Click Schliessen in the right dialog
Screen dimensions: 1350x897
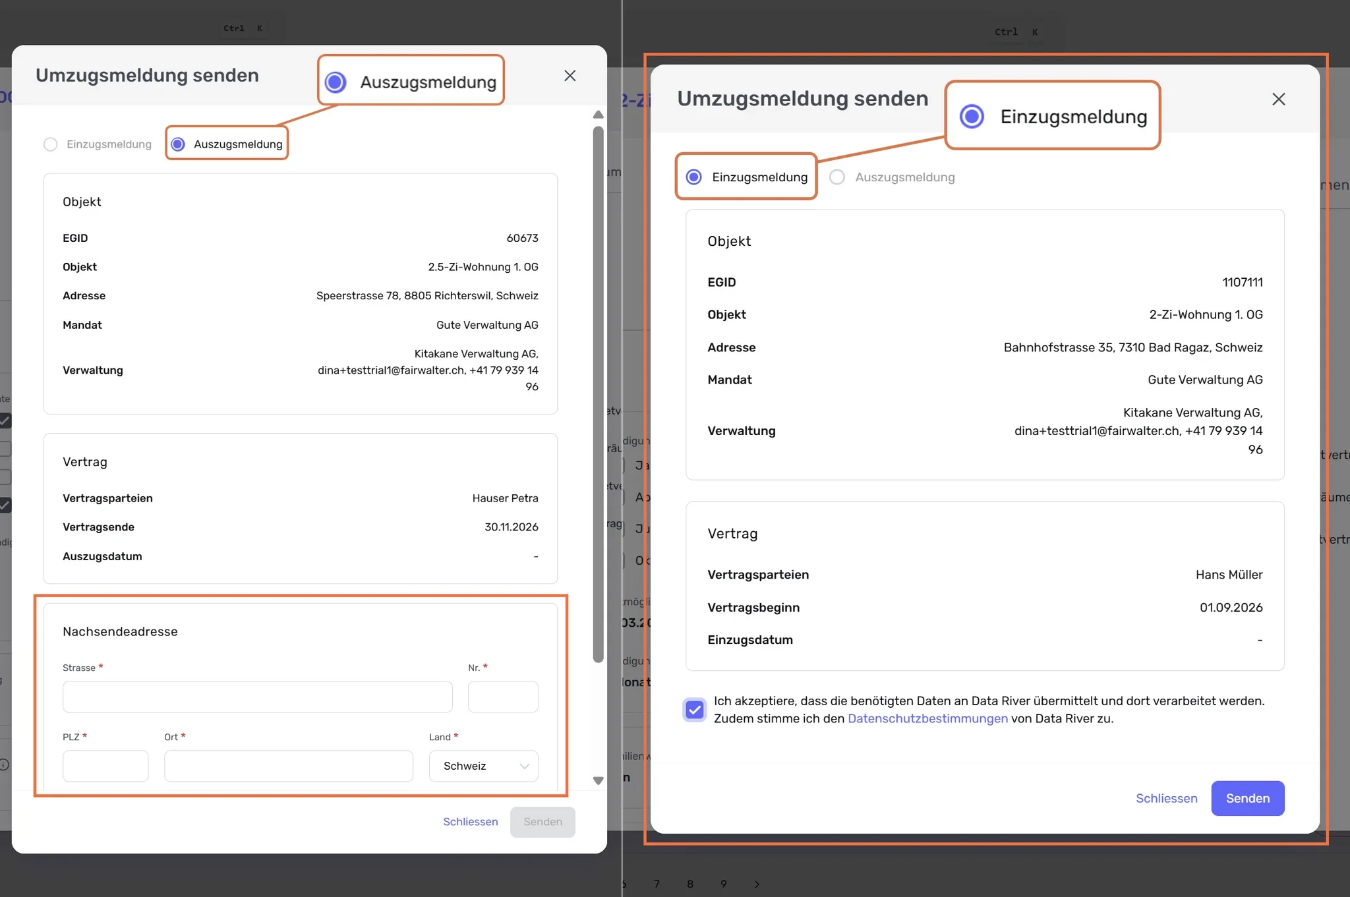tap(1167, 798)
